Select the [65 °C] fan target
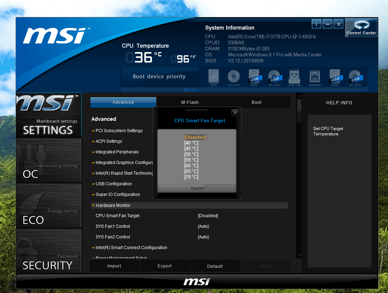Image resolution: width=388 pixels, height=293 pixels. click(x=191, y=171)
